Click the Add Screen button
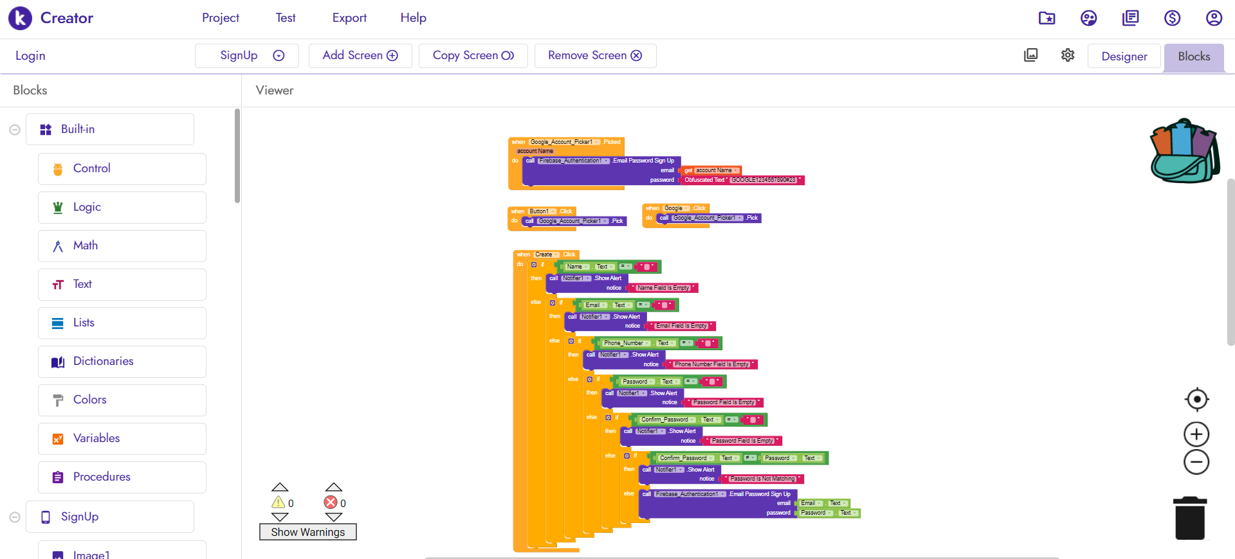Image resolution: width=1235 pixels, height=559 pixels. pyautogui.click(x=360, y=56)
